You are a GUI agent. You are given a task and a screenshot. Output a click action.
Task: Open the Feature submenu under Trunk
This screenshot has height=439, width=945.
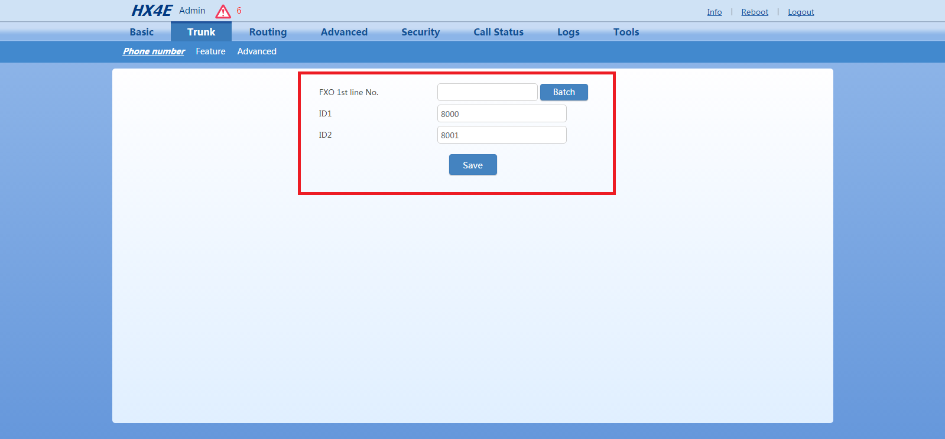[x=210, y=51]
